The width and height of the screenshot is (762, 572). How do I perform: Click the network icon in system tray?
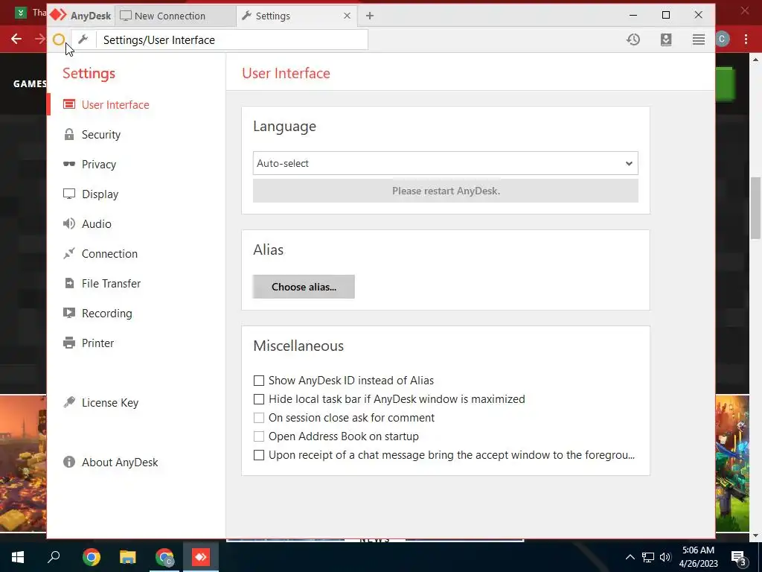(648, 557)
